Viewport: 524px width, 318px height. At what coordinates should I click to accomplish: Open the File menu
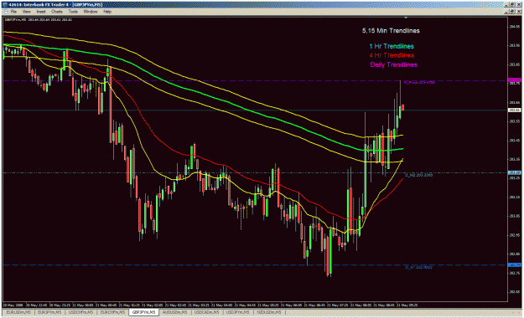[13, 12]
